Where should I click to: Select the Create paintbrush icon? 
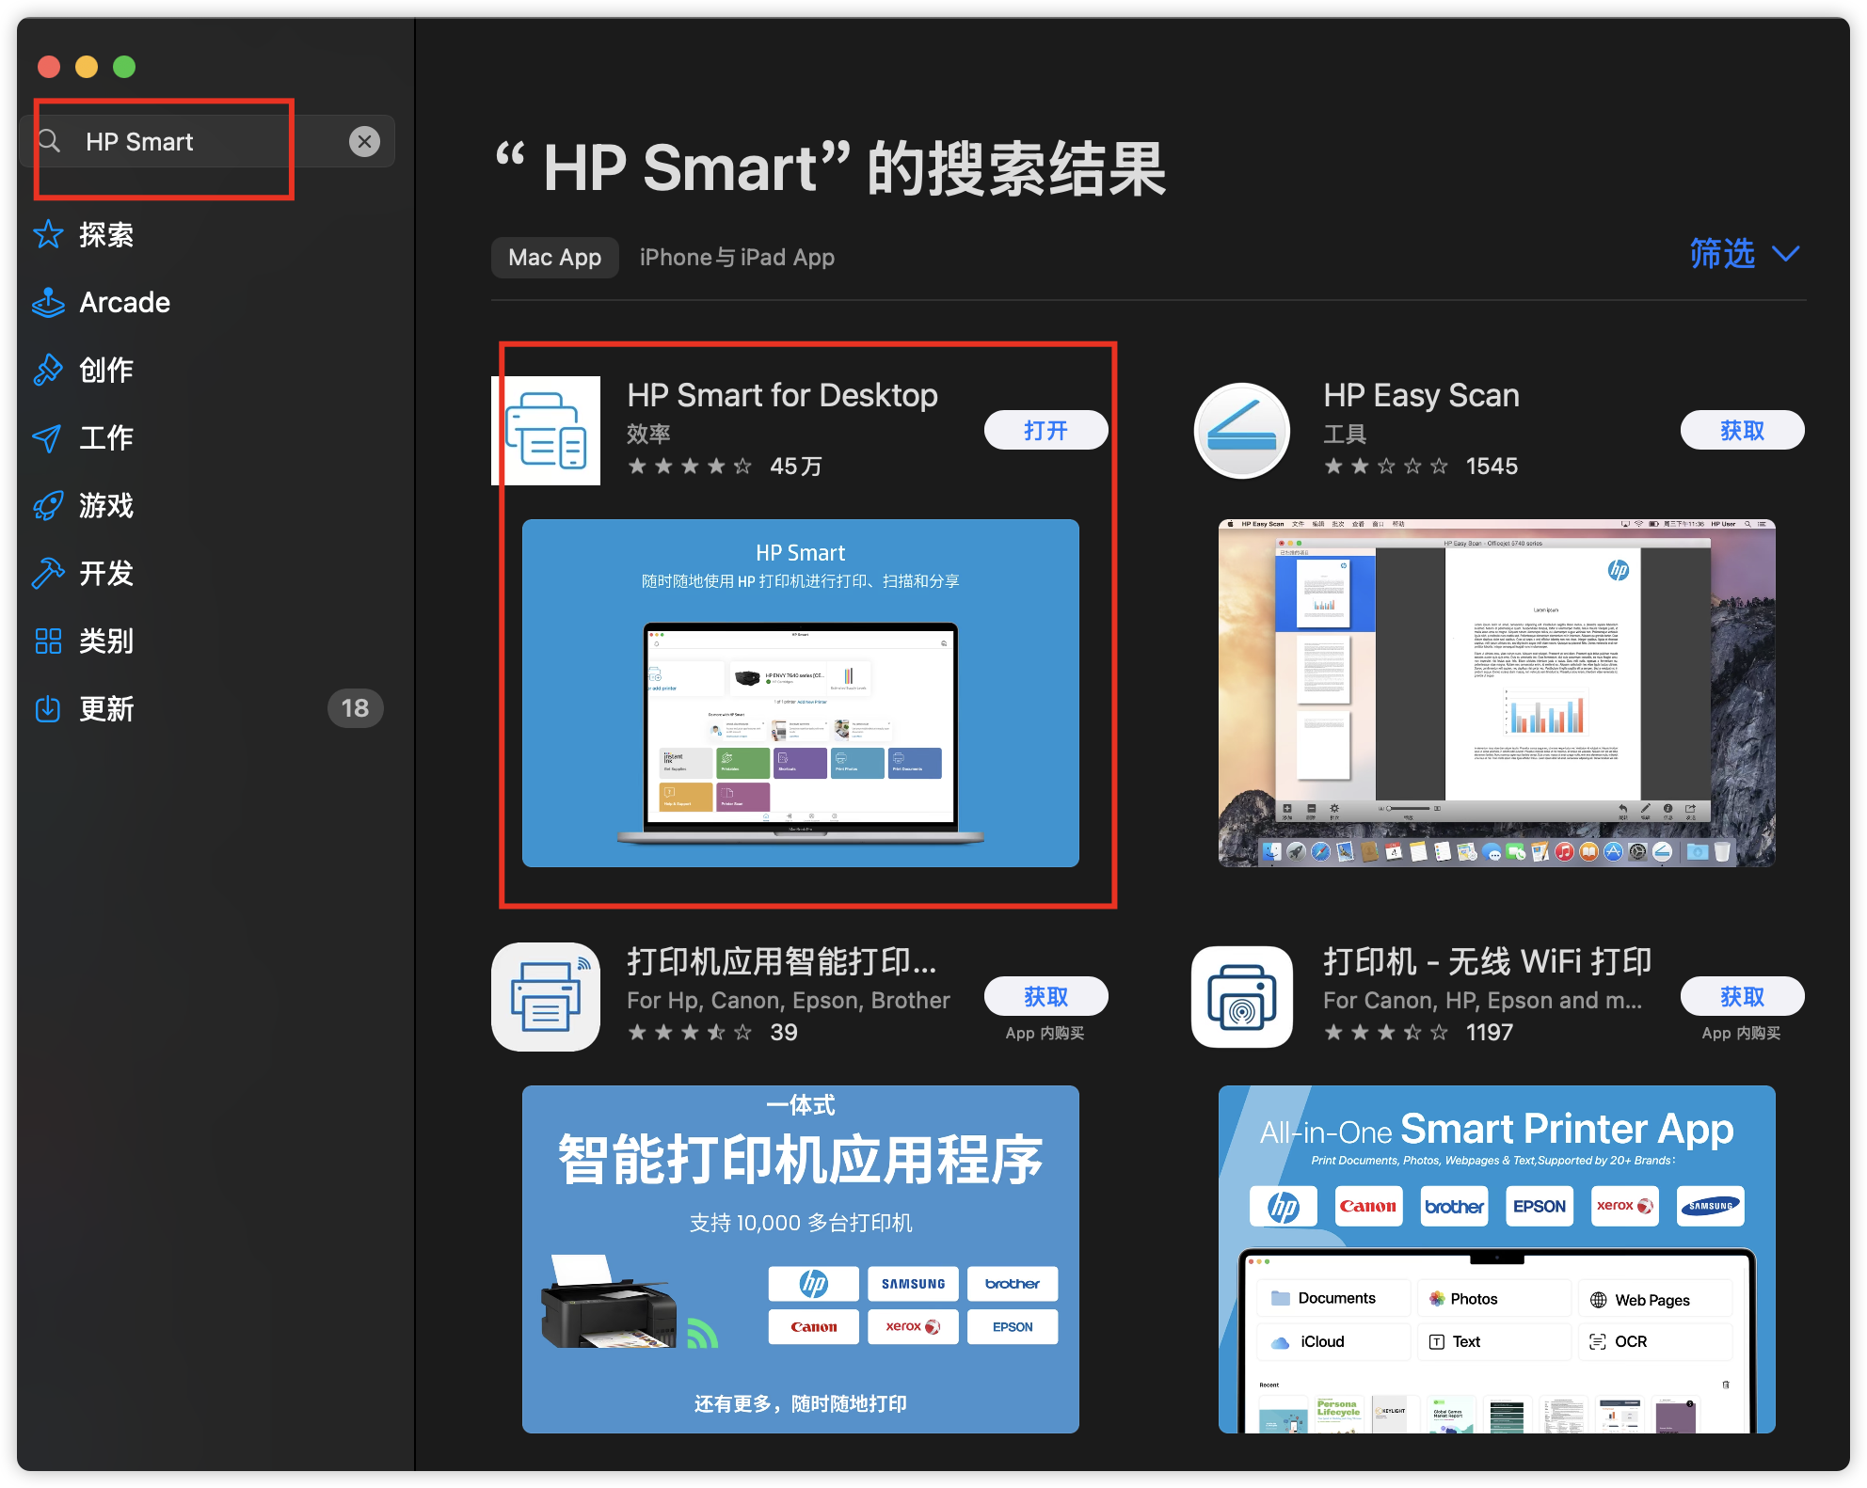(48, 370)
